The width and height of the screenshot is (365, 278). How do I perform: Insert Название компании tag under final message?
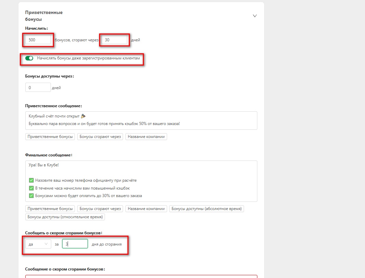point(146,209)
